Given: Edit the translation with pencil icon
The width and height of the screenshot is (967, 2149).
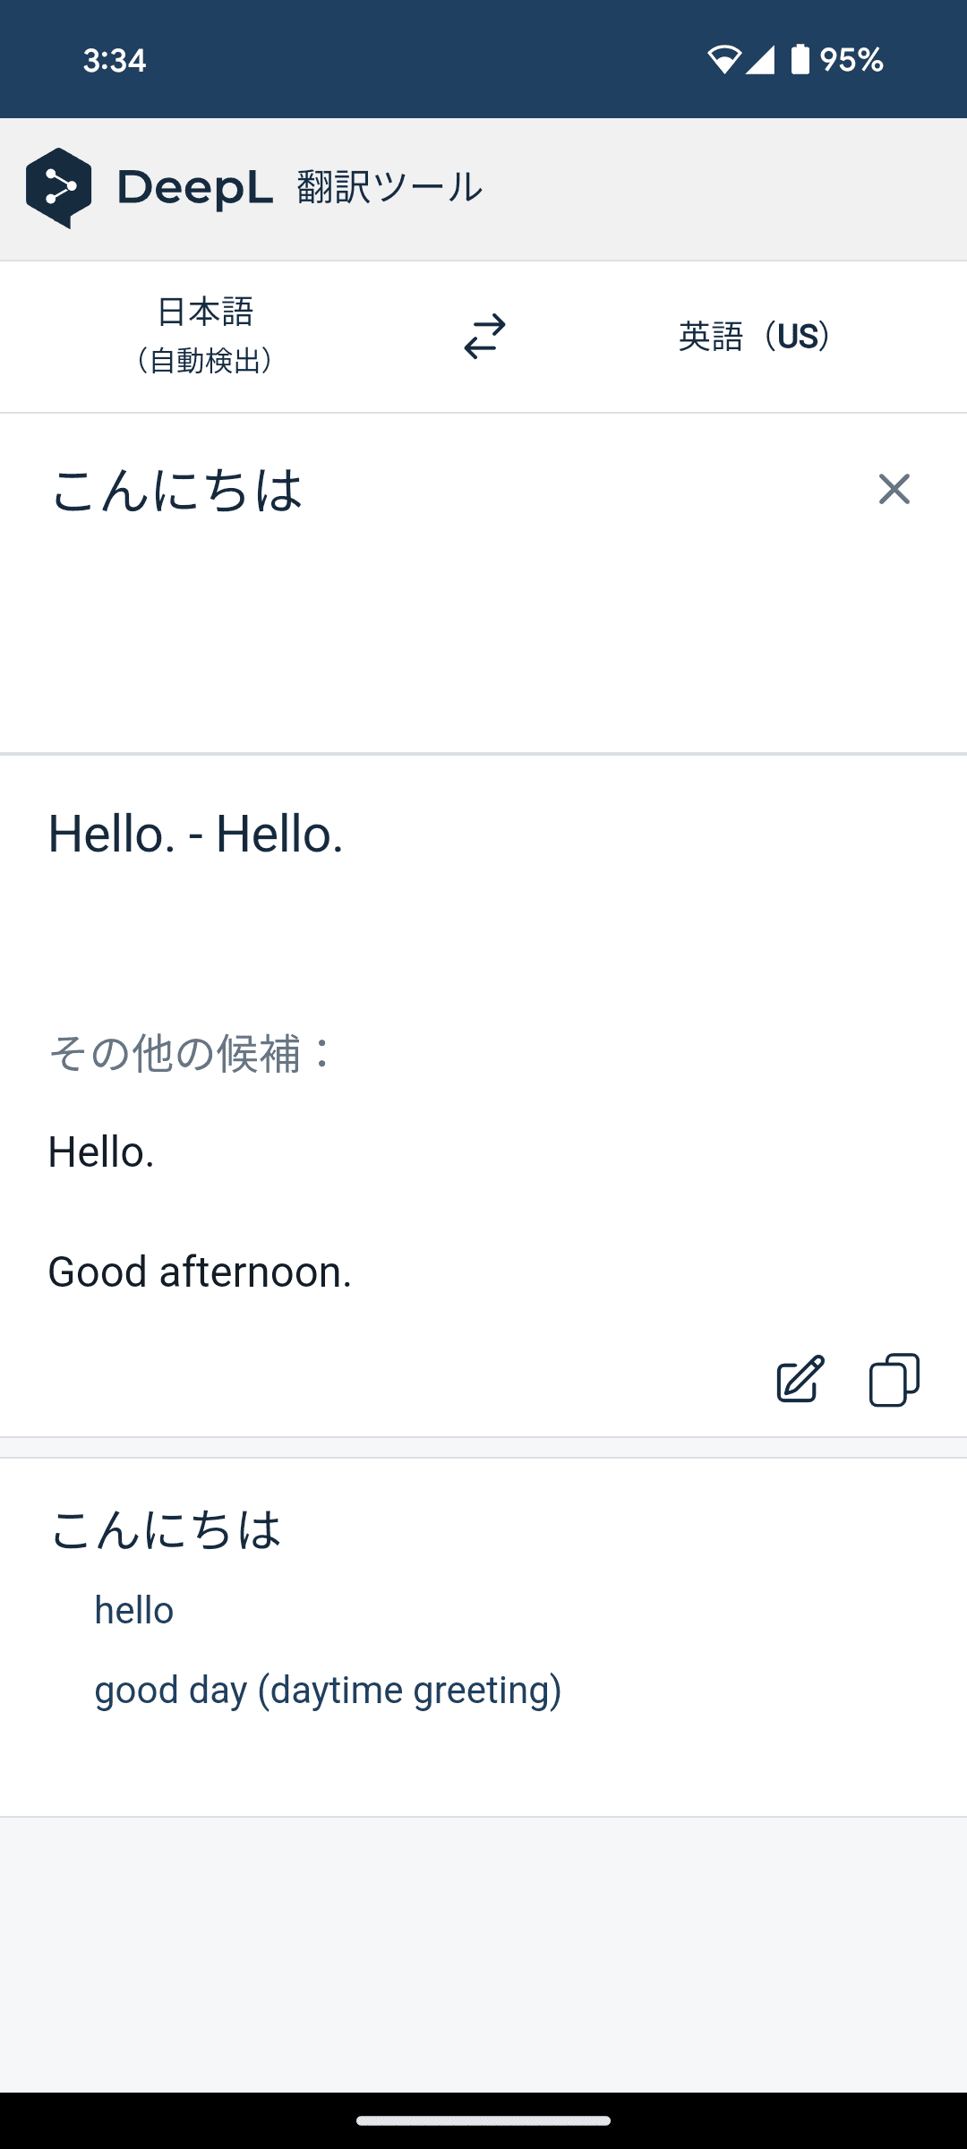Looking at the screenshot, I should [800, 1379].
